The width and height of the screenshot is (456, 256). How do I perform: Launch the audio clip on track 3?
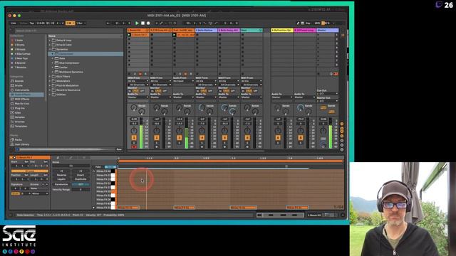pyautogui.click(x=175, y=35)
